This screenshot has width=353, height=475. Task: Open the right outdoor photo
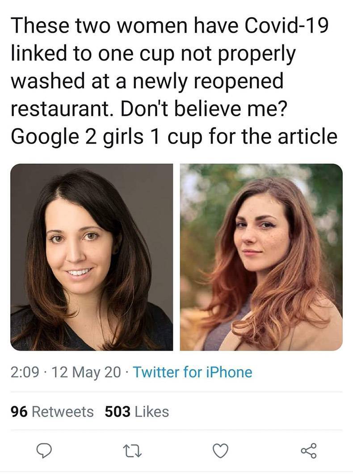click(261, 257)
